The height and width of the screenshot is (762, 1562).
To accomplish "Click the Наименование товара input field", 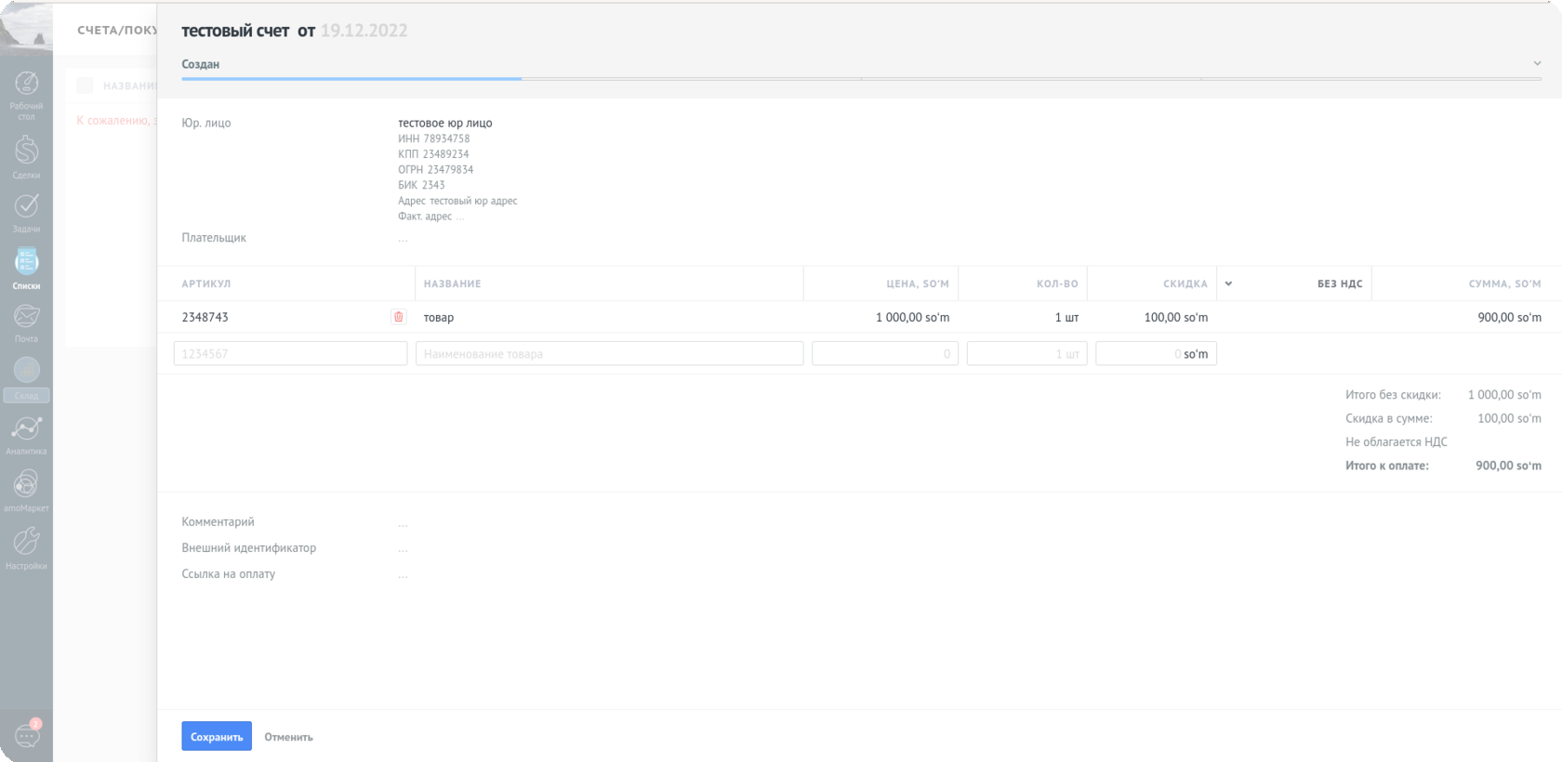I will (x=609, y=353).
